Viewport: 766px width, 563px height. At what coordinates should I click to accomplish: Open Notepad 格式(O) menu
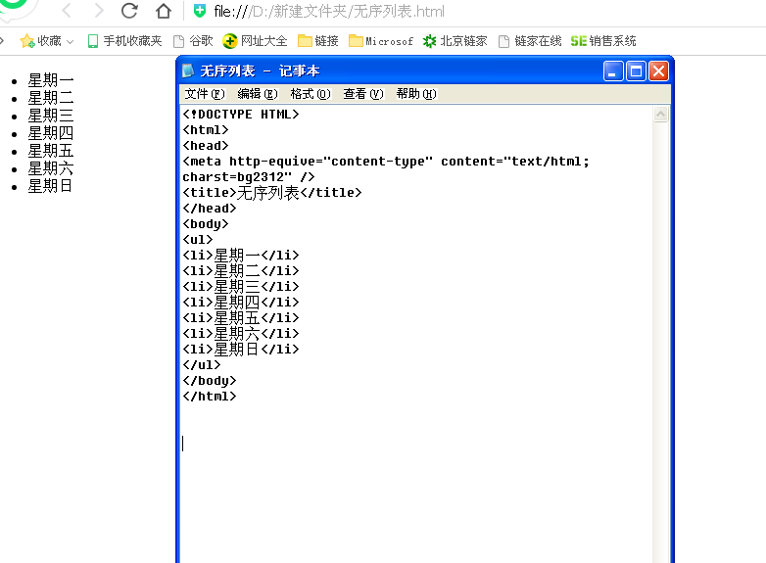pyautogui.click(x=311, y=94)
